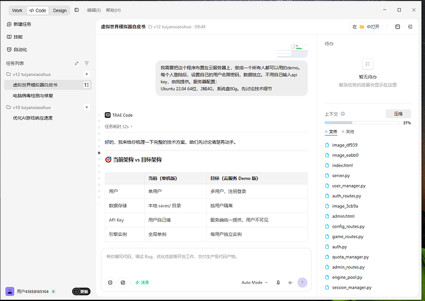Open task 电脑病毒检测与修复
425x301 pixels.
click(x=33, y=96)
